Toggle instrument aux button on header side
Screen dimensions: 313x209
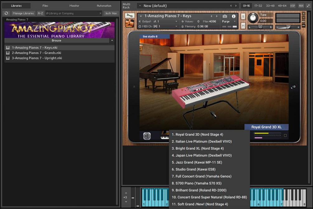click(x=304, y=21)
